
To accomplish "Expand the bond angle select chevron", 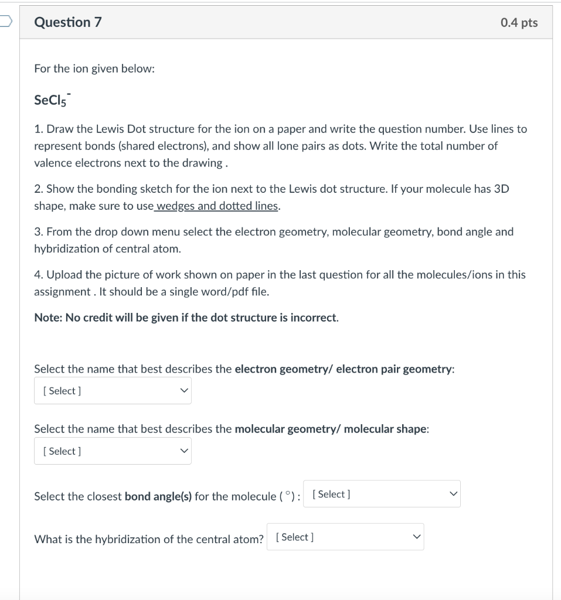I will (452, 494).
